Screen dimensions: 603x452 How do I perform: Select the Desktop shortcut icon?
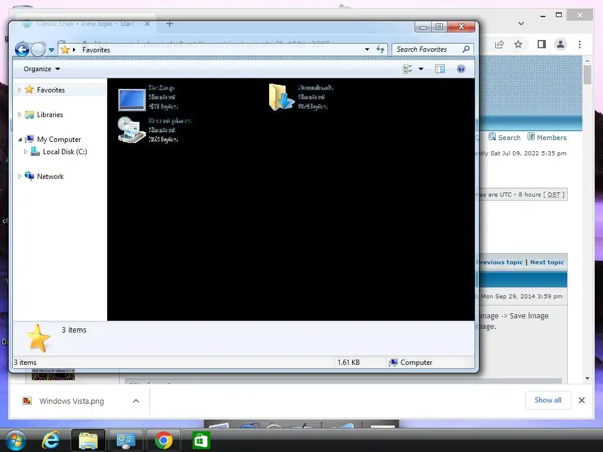[132, 99]
